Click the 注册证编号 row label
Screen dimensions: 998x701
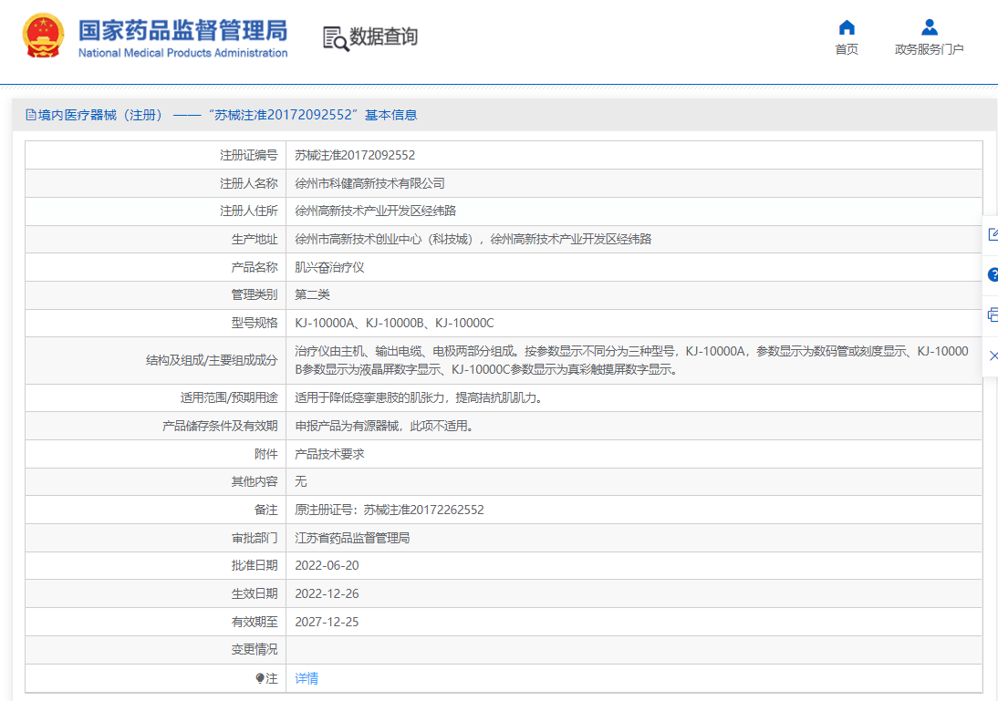tap(248, 155)
